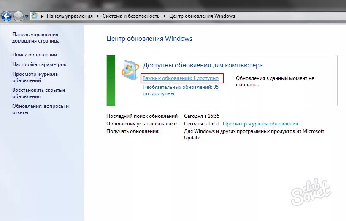Screen dimensions: 346x221
Task: Go back with the blue Back arrow
Action: click(x=6, y=16)
